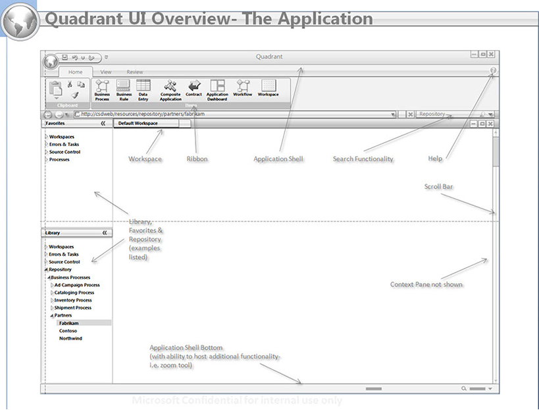Open the address bar dropdown arrow
The image size is (539, 410).
click(393, 115)
